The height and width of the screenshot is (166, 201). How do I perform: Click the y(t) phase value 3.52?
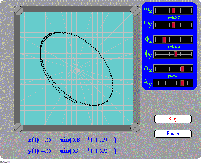click(x=104, y=151)
